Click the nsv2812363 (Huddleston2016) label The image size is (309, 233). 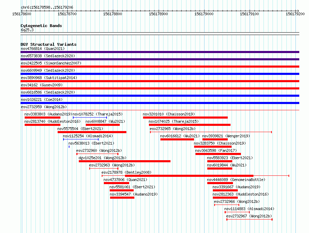click(x=241, y=194)
